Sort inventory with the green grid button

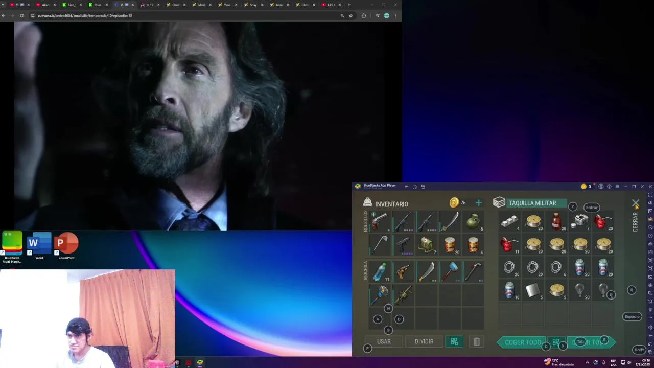point(454,342)
